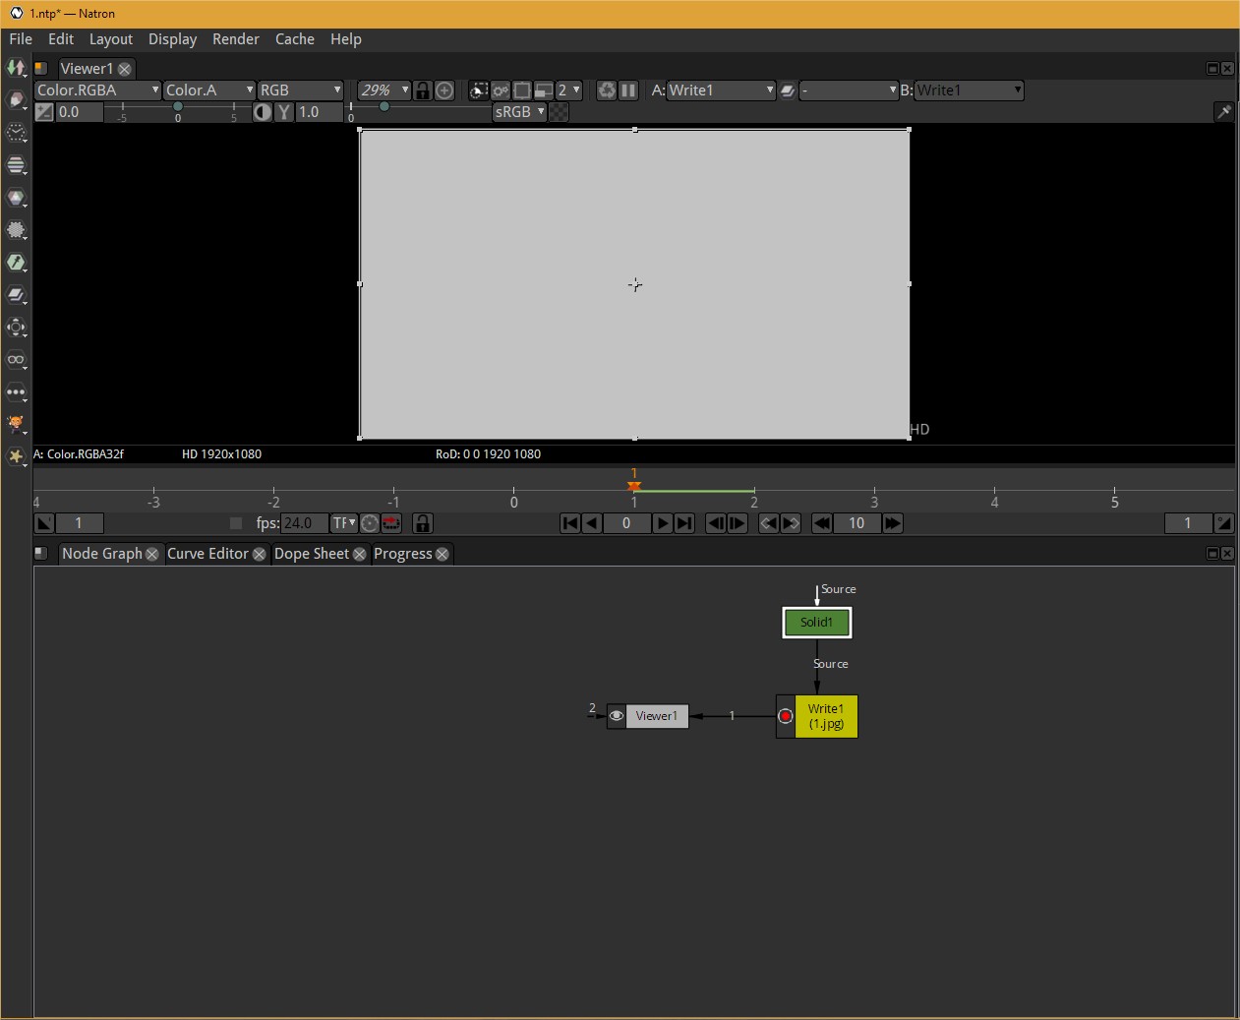Toggle eye icon on Viewer1 node

(x=617, y=716)
